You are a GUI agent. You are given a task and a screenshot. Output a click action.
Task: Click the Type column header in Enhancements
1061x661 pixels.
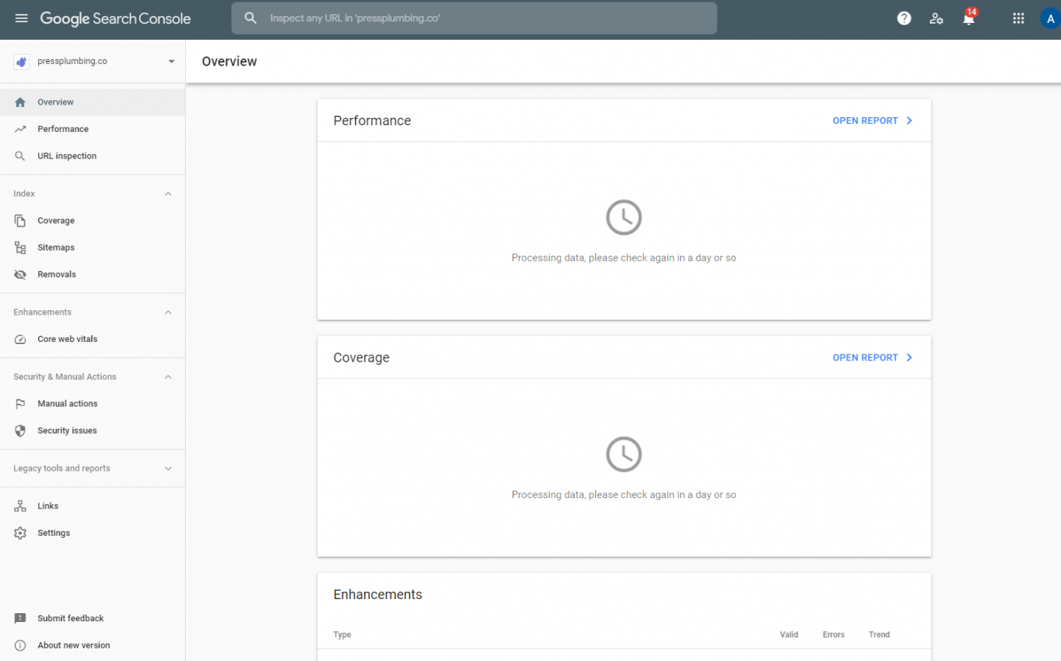342,635
